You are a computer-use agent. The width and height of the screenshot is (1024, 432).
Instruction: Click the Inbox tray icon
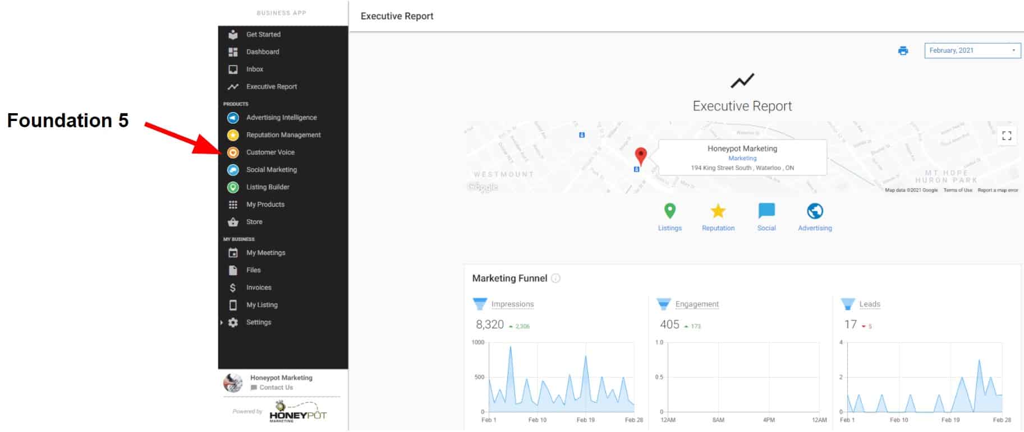click(x=233, y=69)
